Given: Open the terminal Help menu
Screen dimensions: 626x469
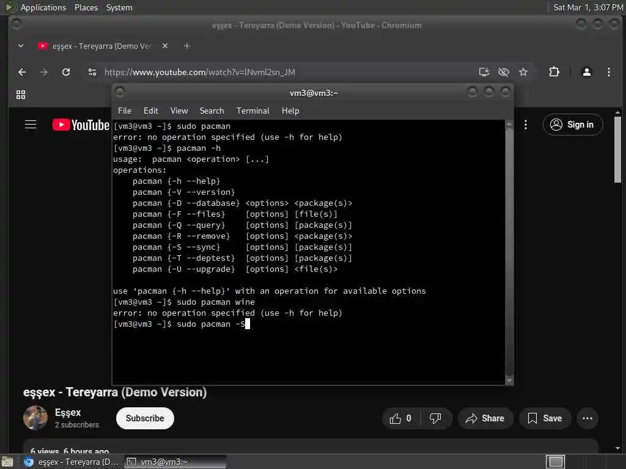Looking at the screenshot, I should tap(290, 111).
